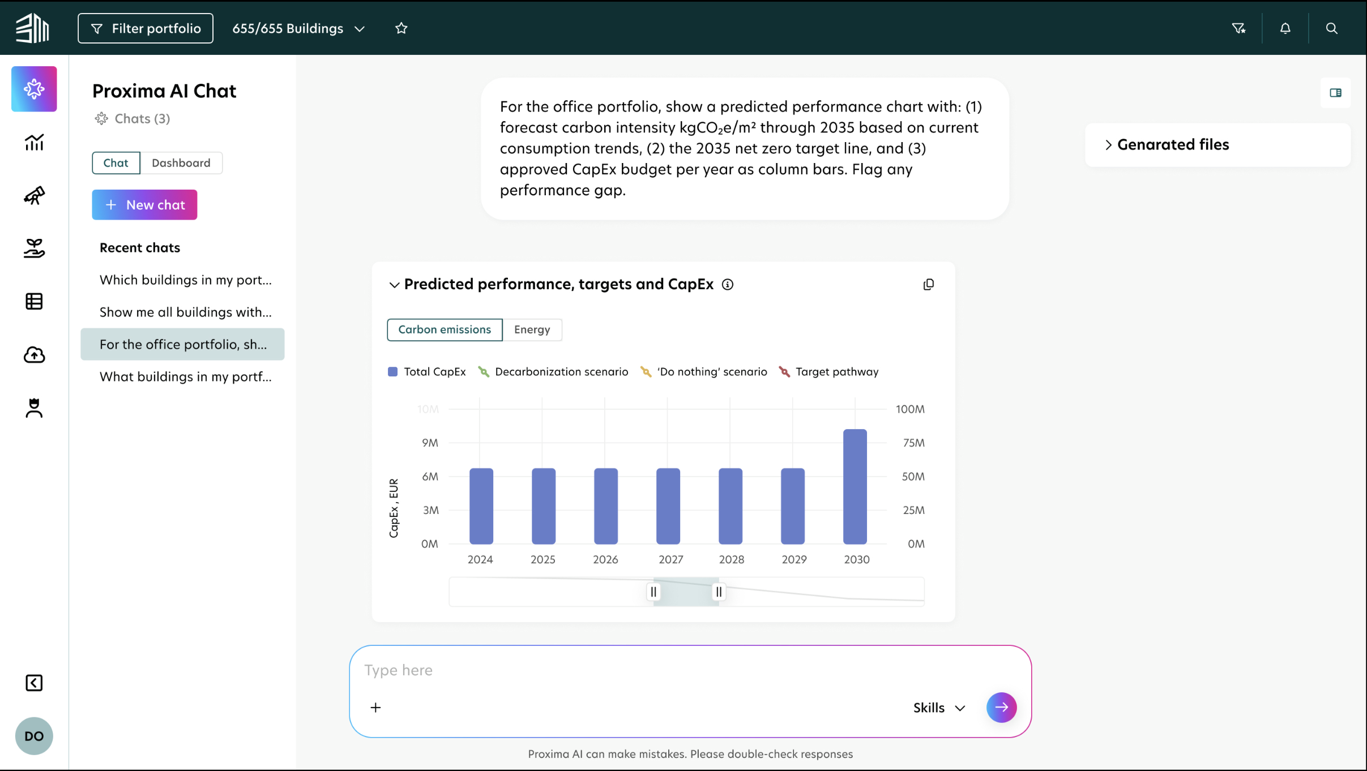Open chart info icon next to title
Viewport: 1367px width, 771px height.
pyautogui.click(x=728, y=284)
